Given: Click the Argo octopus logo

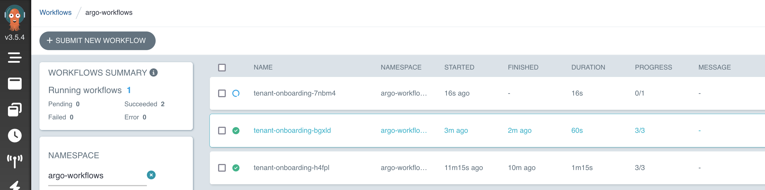Looking at the screenshot, I should 15,18.
